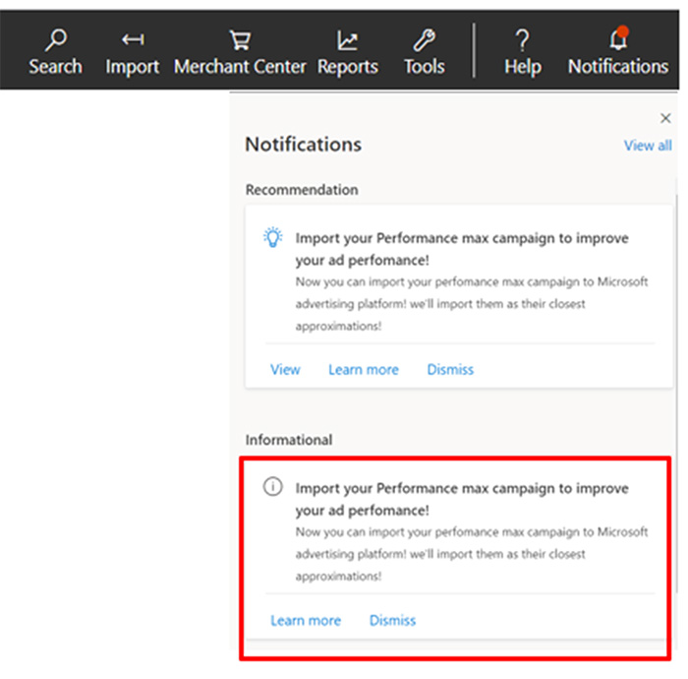Dismiss the Recommendation notification
Screen dimensions: 688x679
point(450,370)
